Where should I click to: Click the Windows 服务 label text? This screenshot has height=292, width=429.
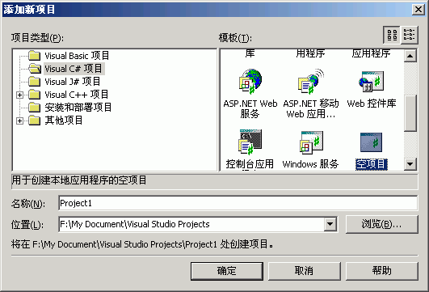311,164
